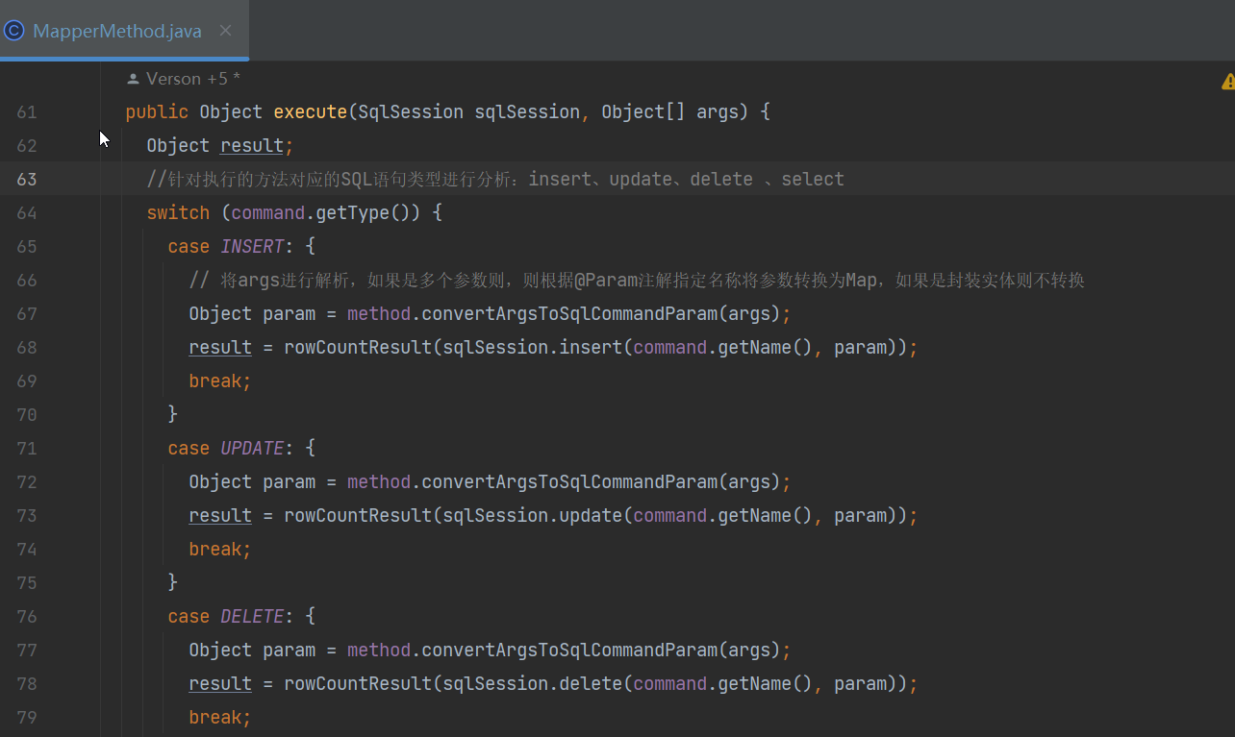The image size is (1235, 737).
Task: Click line number 70 in the gutter
Action: (x=26, y=415)
